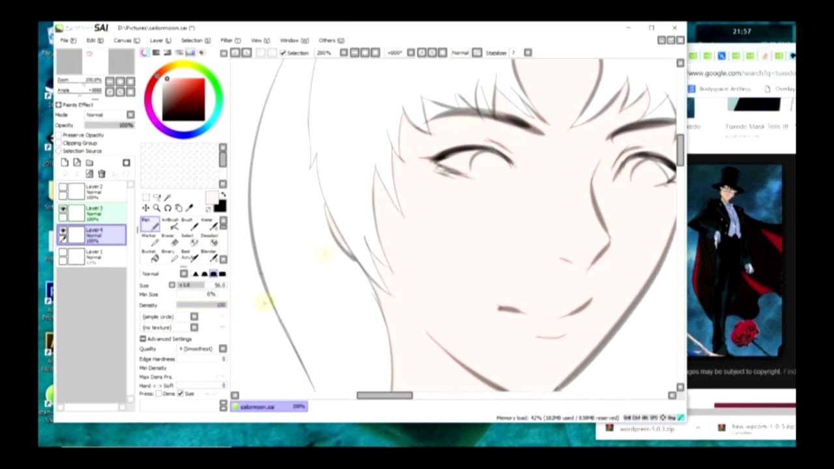Open brush Size multiplier dropdown
This screenshot has height=469, width=834.
(x=172, y=285)
